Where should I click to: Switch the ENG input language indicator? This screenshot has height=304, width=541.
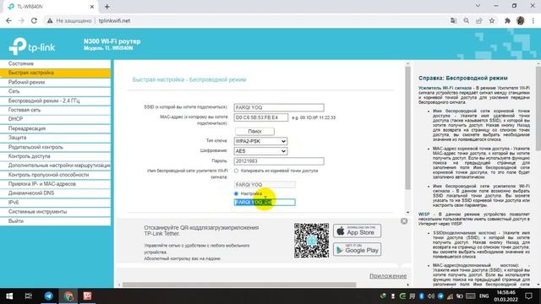(x=484, y=296)
